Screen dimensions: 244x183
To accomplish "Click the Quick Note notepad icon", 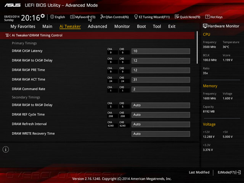I will 177,16.
